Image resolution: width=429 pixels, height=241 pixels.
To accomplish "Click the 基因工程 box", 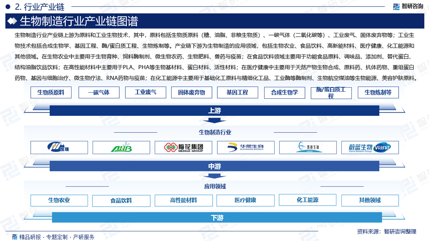I will [237, 92].
